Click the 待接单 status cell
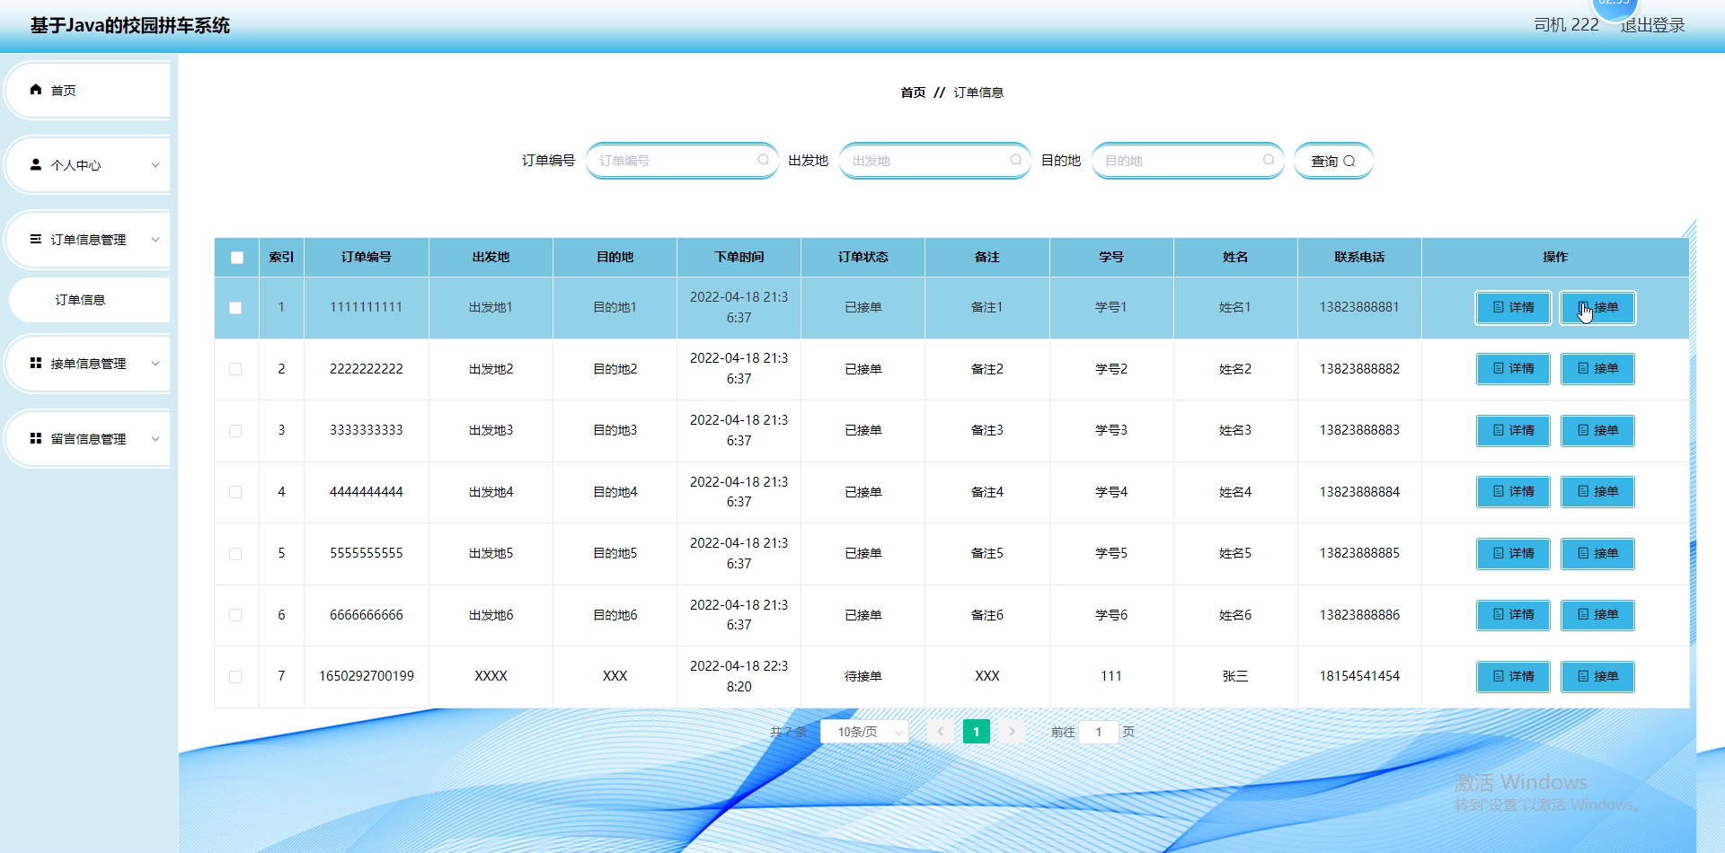The width and height of the screenshot is (1725, 853). [862, 676]
